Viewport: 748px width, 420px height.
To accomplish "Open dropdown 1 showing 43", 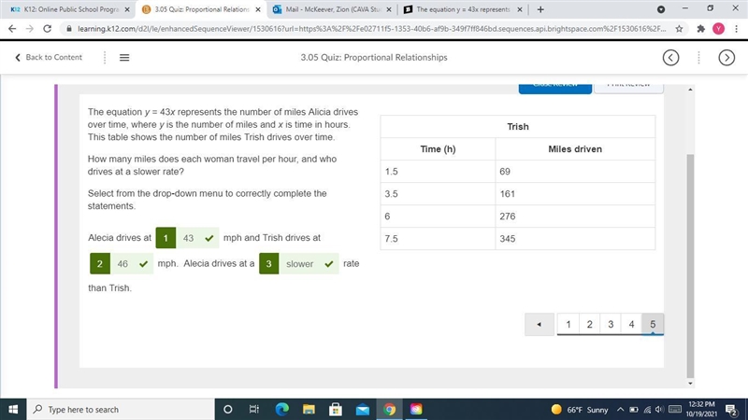I will tap(188, 238).
